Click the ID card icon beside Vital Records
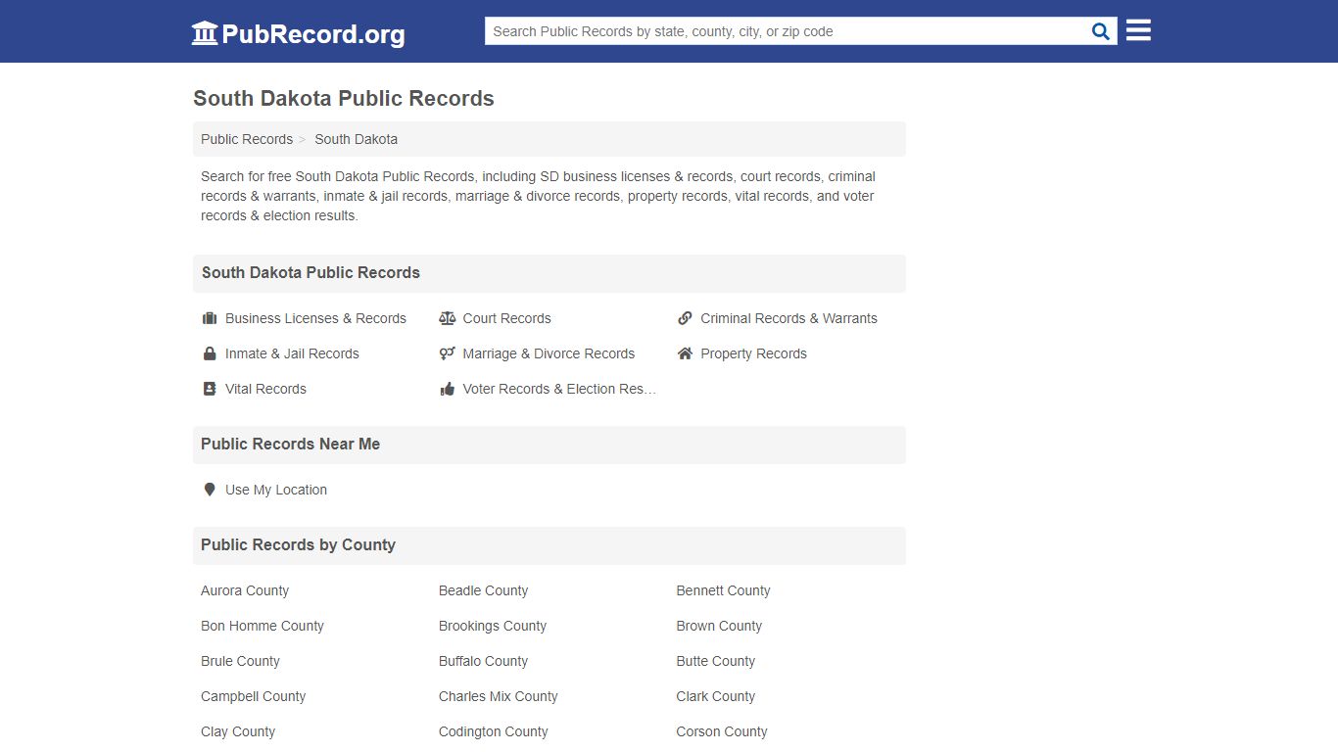Viewport: 1338px width, 752px height. click(210, 389)
